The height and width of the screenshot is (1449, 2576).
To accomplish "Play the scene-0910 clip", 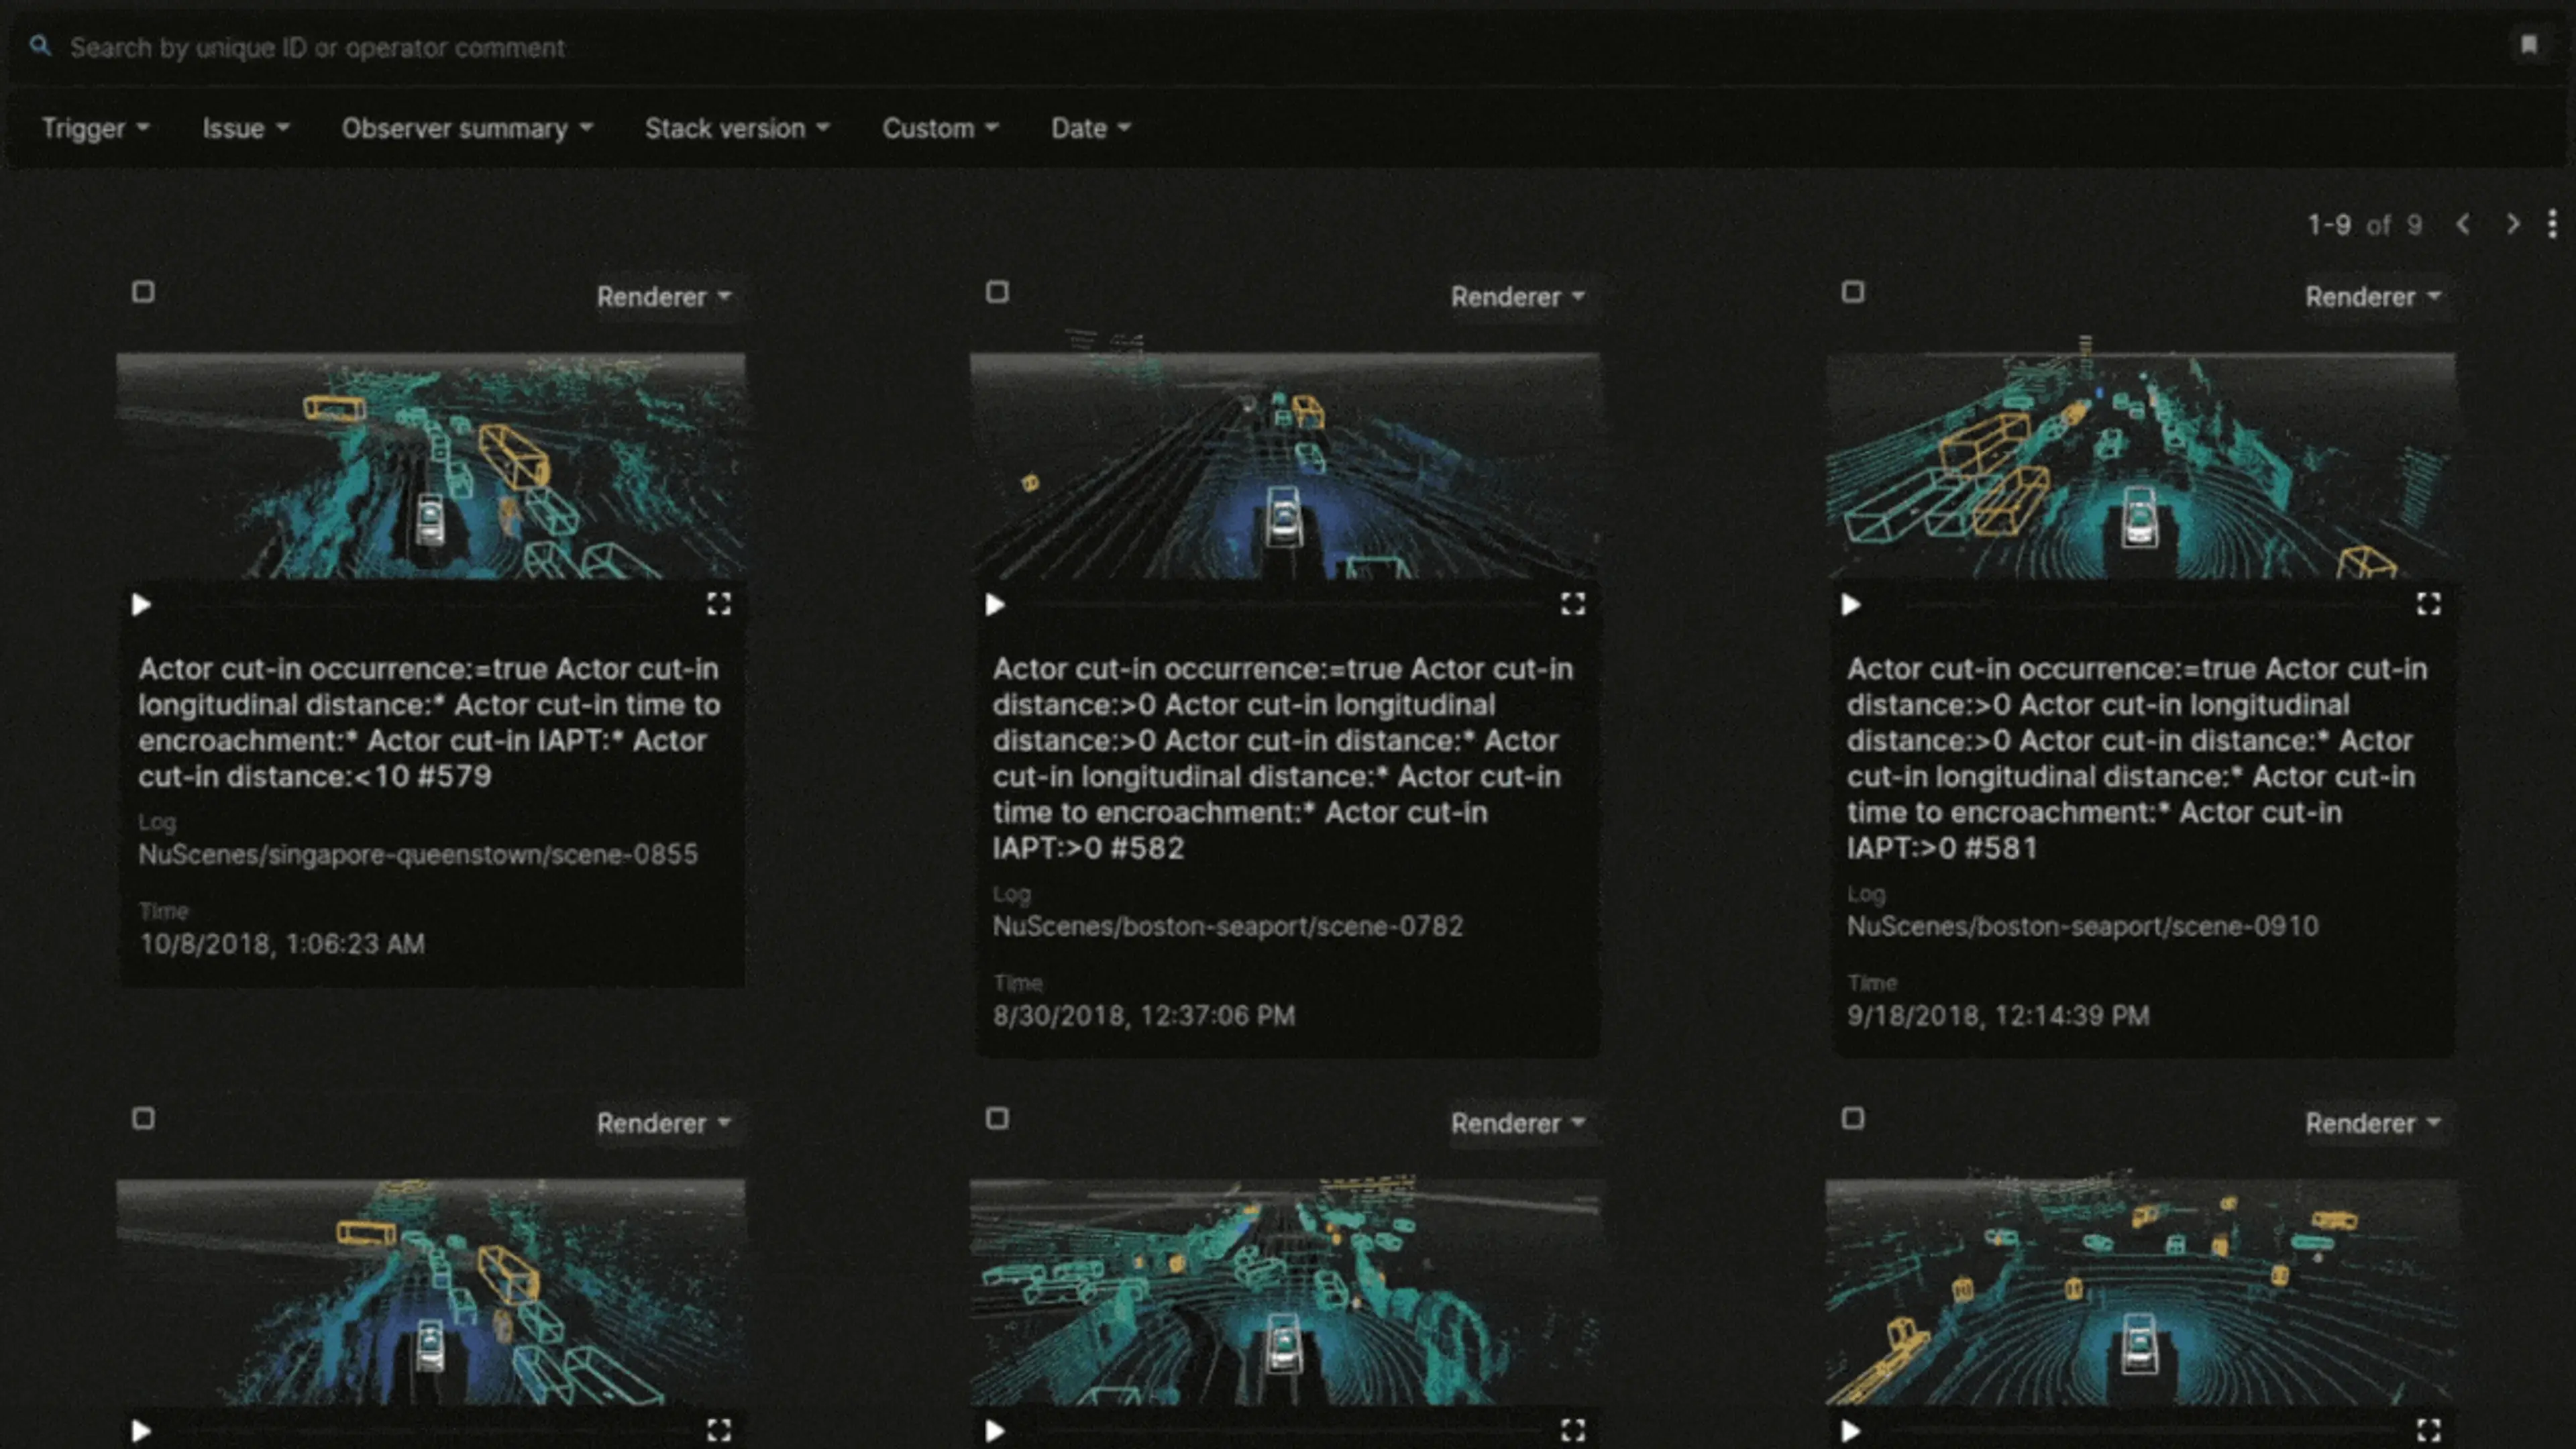I will pos(1851,604).
